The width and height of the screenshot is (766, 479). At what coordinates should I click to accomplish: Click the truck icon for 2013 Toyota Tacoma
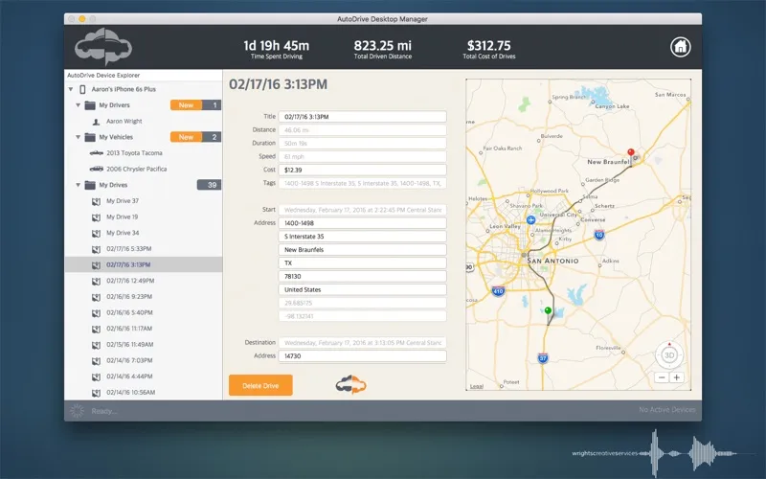(97, 153)
